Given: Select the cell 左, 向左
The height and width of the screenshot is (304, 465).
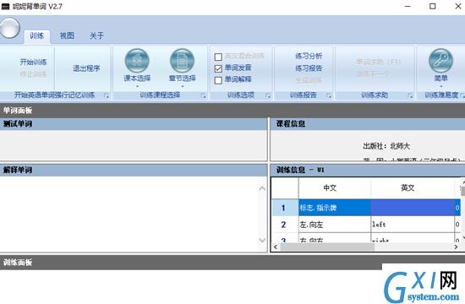Looking at the screenshot, I should click(335, 225).
